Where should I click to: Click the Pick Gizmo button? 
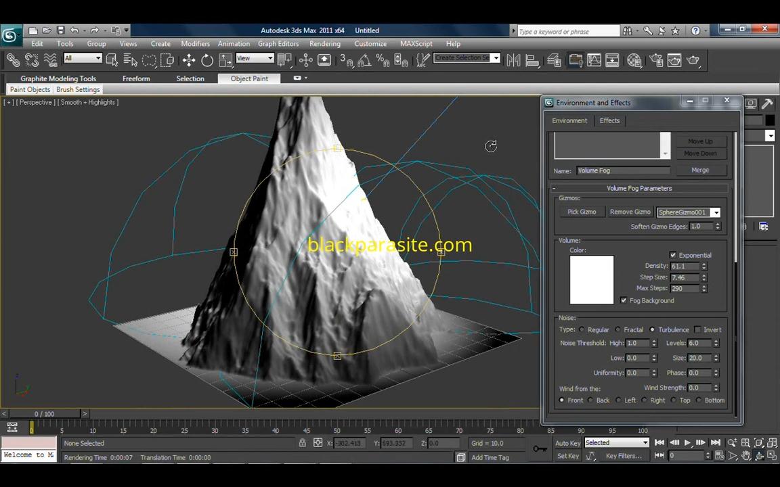coord(582,212)
